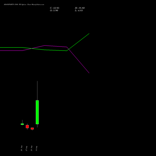Click the red candlestick for 27 Aug
This screenshot has width=156, height=156.
point(27,127)
